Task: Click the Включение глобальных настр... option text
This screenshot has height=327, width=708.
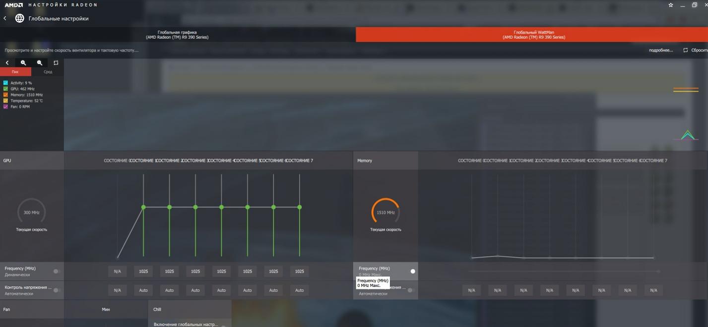Action: [186, 325]
